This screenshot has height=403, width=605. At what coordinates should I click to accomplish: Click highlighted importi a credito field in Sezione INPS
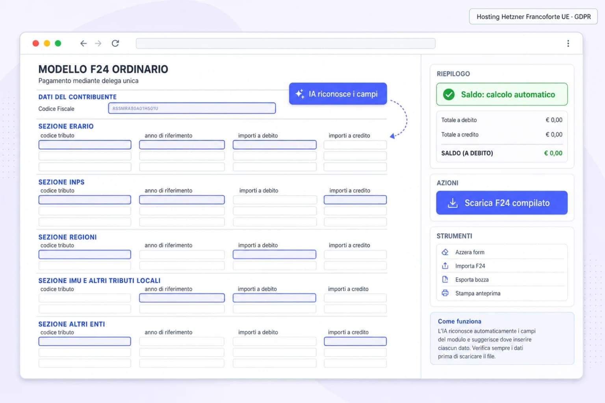pos(355,200)
